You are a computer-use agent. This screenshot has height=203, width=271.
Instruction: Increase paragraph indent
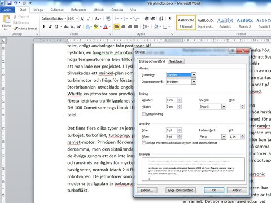[152, 19]
